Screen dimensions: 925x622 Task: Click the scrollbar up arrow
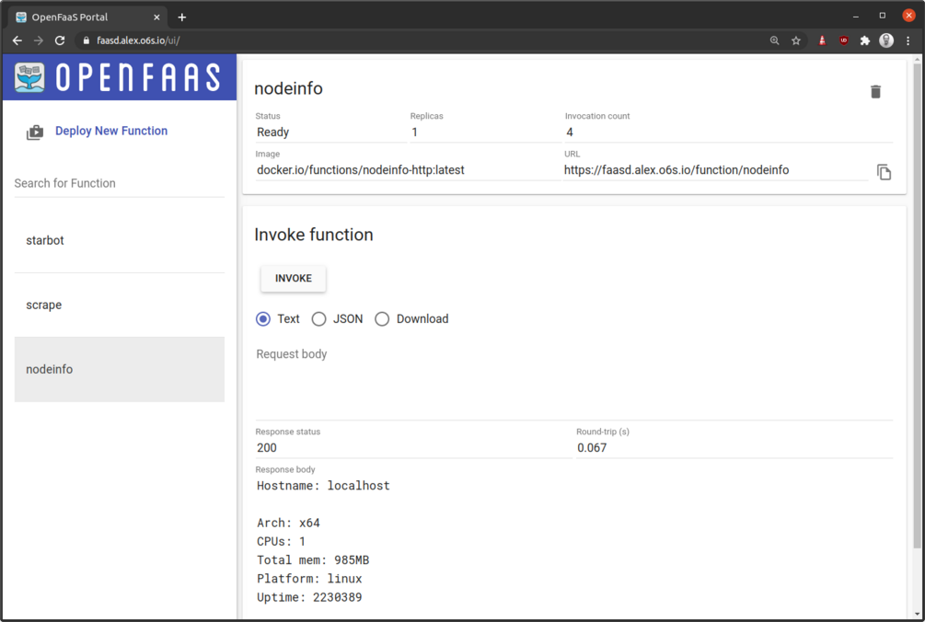[918, 59]
